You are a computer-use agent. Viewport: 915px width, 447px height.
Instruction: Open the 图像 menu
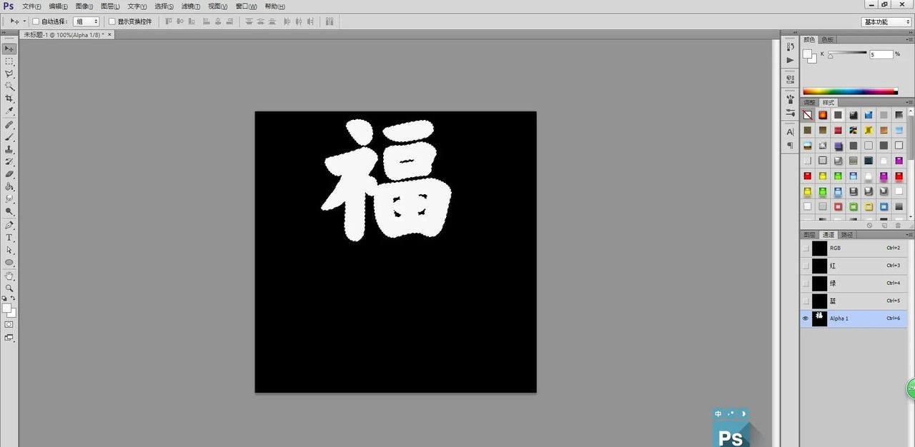point(84,6)
